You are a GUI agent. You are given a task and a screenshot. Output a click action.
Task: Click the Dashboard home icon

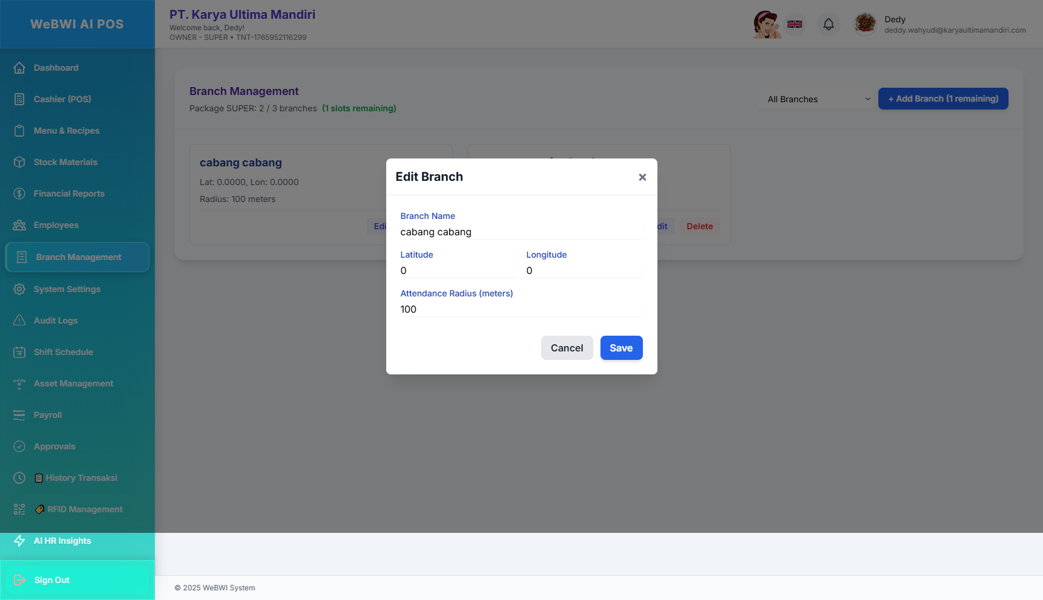pyautogui.click(x=19, y=68)
